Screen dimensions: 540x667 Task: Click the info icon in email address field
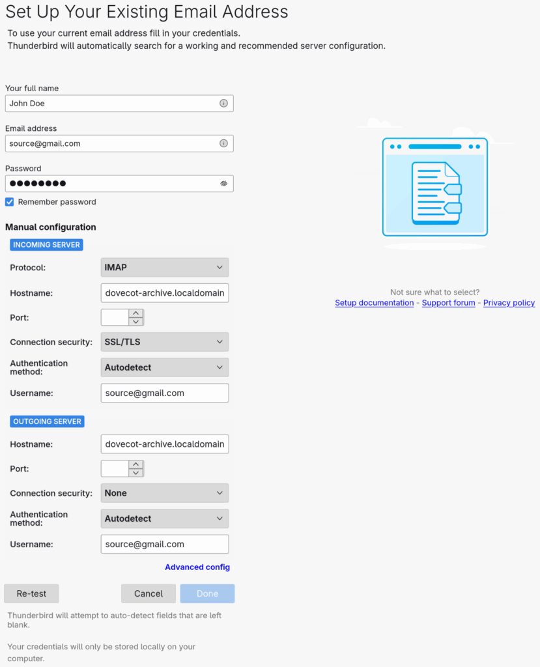223,144
